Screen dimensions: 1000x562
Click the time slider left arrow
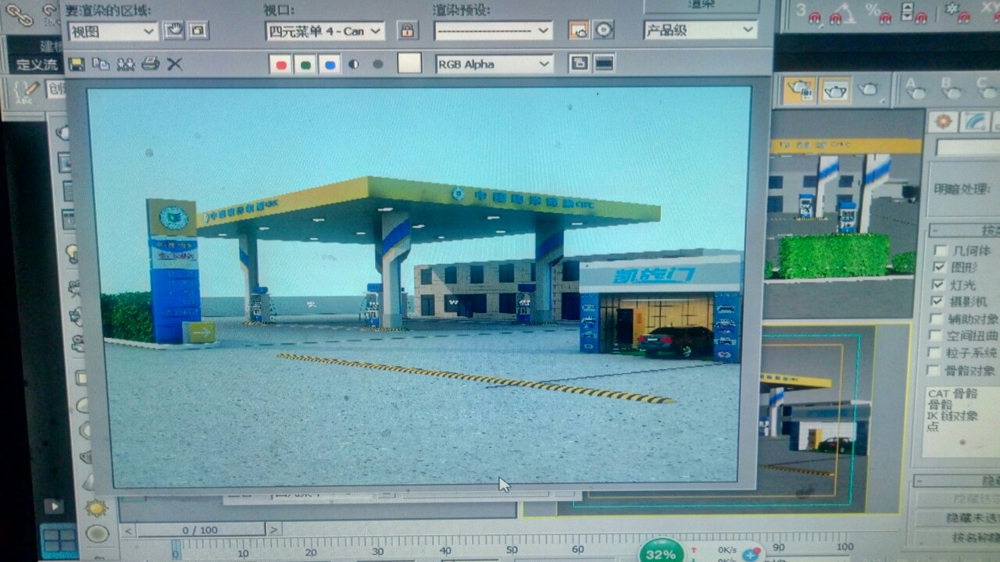click(130, 530)
